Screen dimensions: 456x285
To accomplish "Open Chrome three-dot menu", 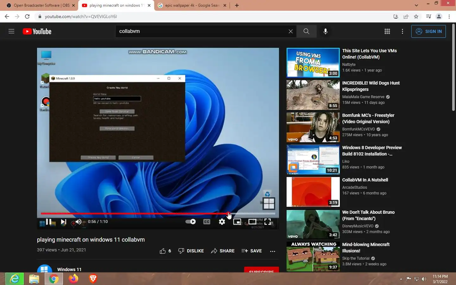I will click(x=449, y=16).
